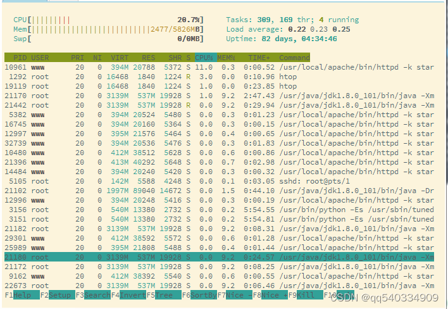Image resolution: width=448 pixels, height=309 pixels.
Task: Select httpd process PID 12997
Action: [x=219, y=134]
